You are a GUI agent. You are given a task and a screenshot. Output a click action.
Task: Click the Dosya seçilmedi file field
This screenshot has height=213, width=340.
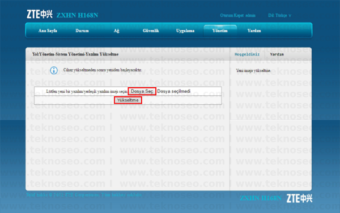tap(174, 91)
